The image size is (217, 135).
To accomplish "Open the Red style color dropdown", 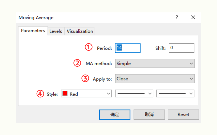I will pyautogui.click(x=86, y=94).
